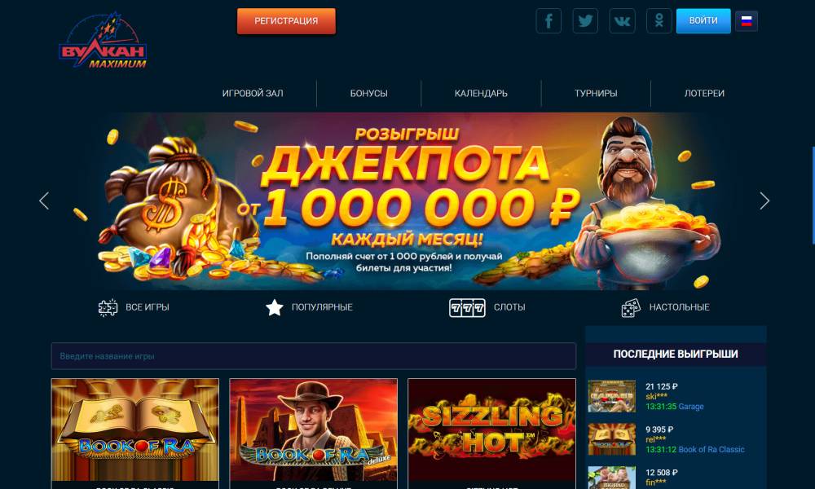The image size is (815, 489).
Task: Go to the Турниры section
Action: 596,94
